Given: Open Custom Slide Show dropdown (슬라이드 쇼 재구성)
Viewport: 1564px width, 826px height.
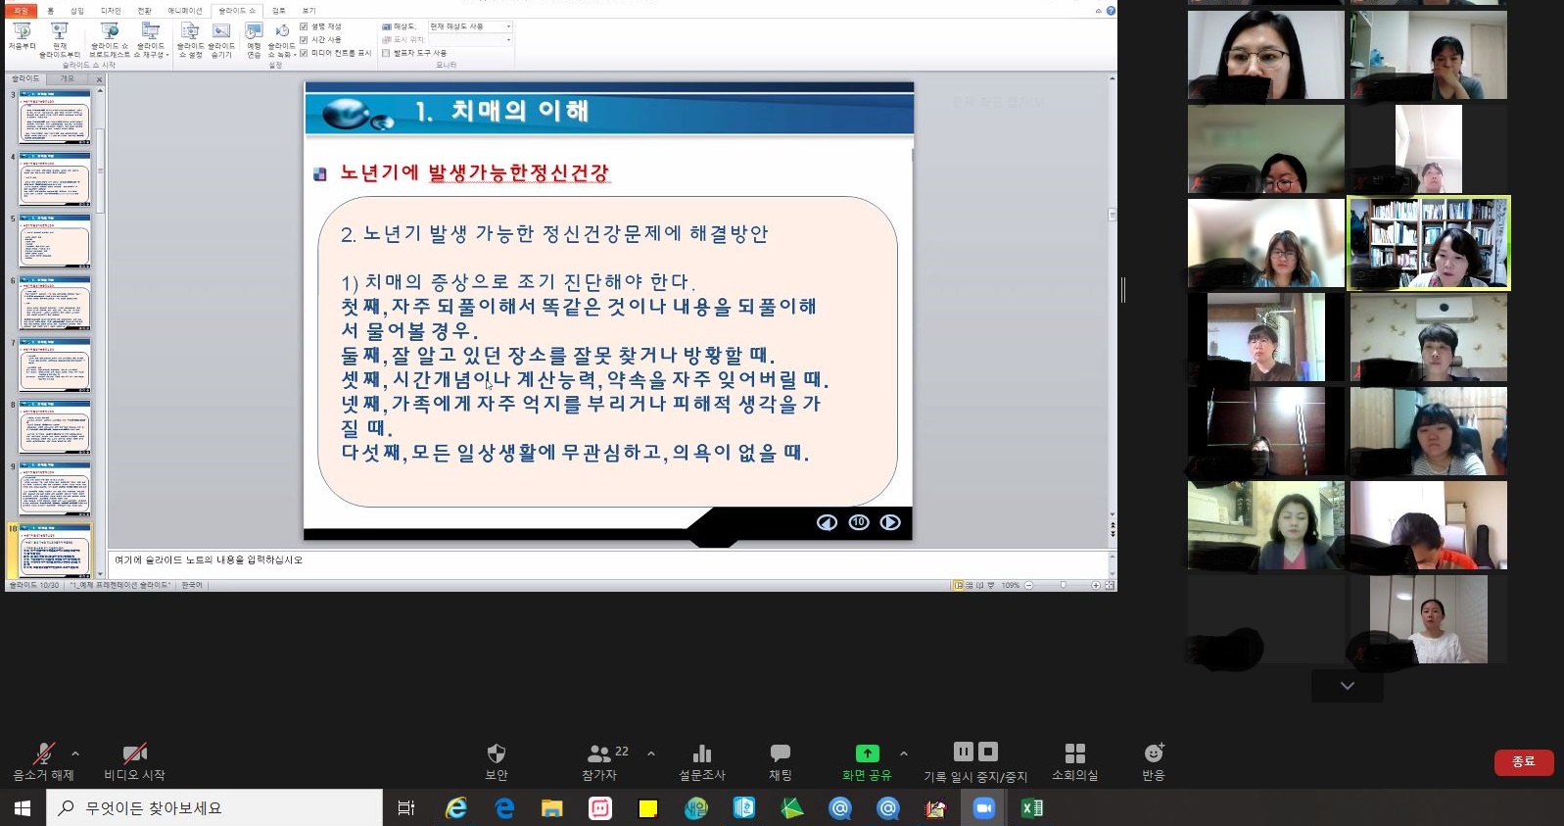Looking at the screenshot, I should 152,40.
